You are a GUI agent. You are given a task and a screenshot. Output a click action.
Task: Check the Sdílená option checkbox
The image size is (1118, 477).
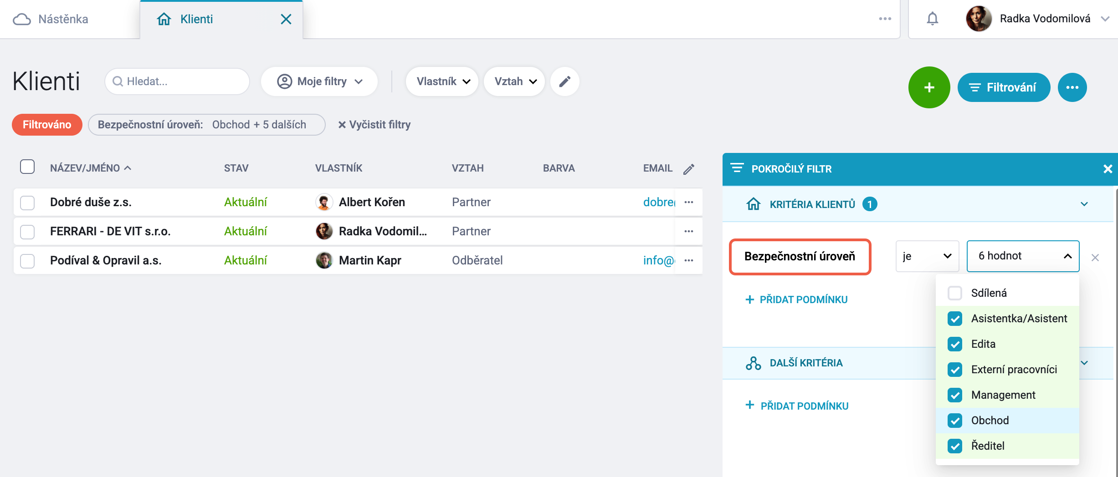(954, 293)
